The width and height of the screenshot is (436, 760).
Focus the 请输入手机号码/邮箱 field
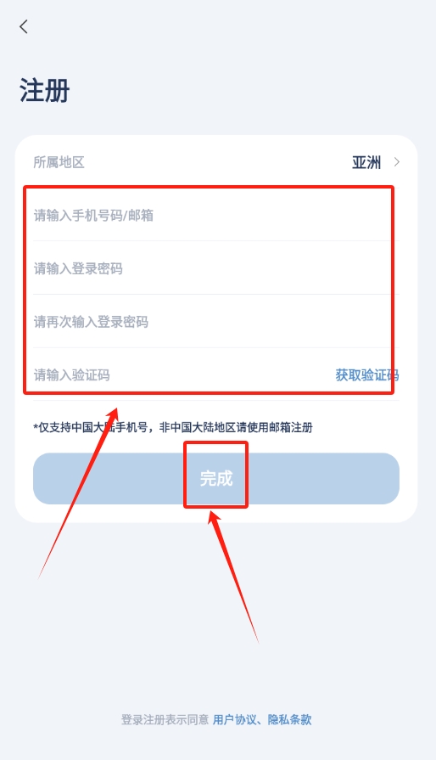[x=215, y=215]
